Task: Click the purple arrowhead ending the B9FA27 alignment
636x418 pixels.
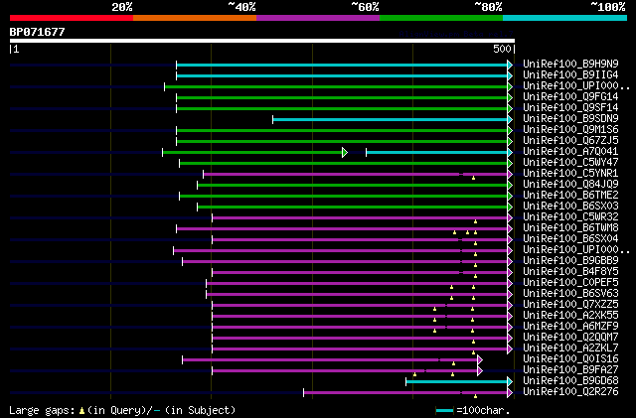Action: [480, 371]
